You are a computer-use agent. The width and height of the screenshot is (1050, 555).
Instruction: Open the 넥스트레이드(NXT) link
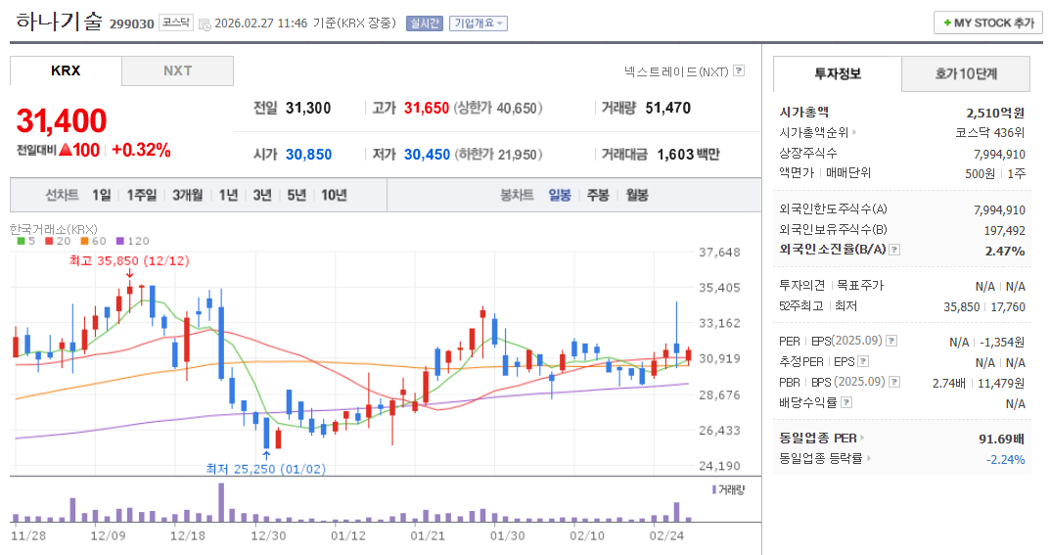coord(675,70)
